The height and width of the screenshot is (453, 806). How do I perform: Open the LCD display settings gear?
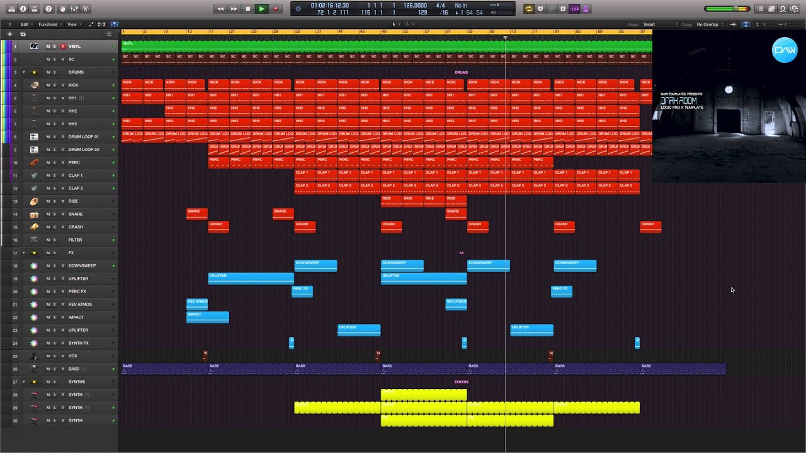coord(298,9)
